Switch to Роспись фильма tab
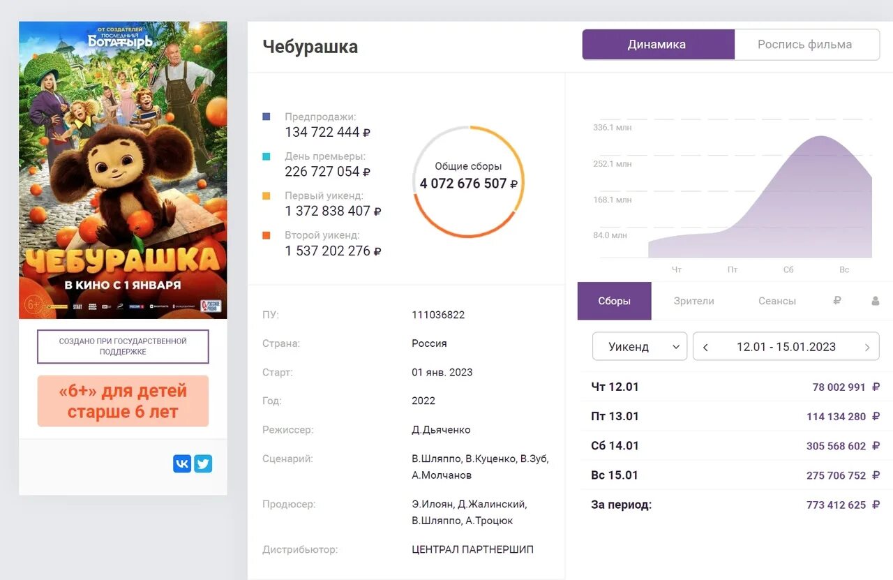This screenshot has width=893, height=580. [806, 45]
